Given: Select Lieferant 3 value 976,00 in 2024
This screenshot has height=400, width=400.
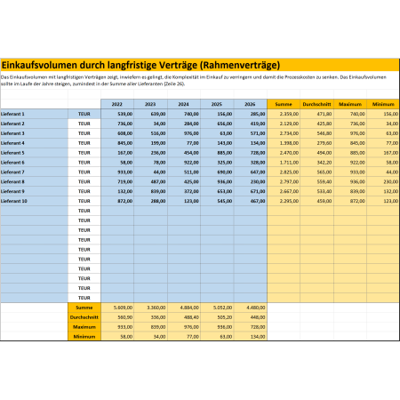Looking at the screenshot, I should pyautogui.click(x=184, y=133).
